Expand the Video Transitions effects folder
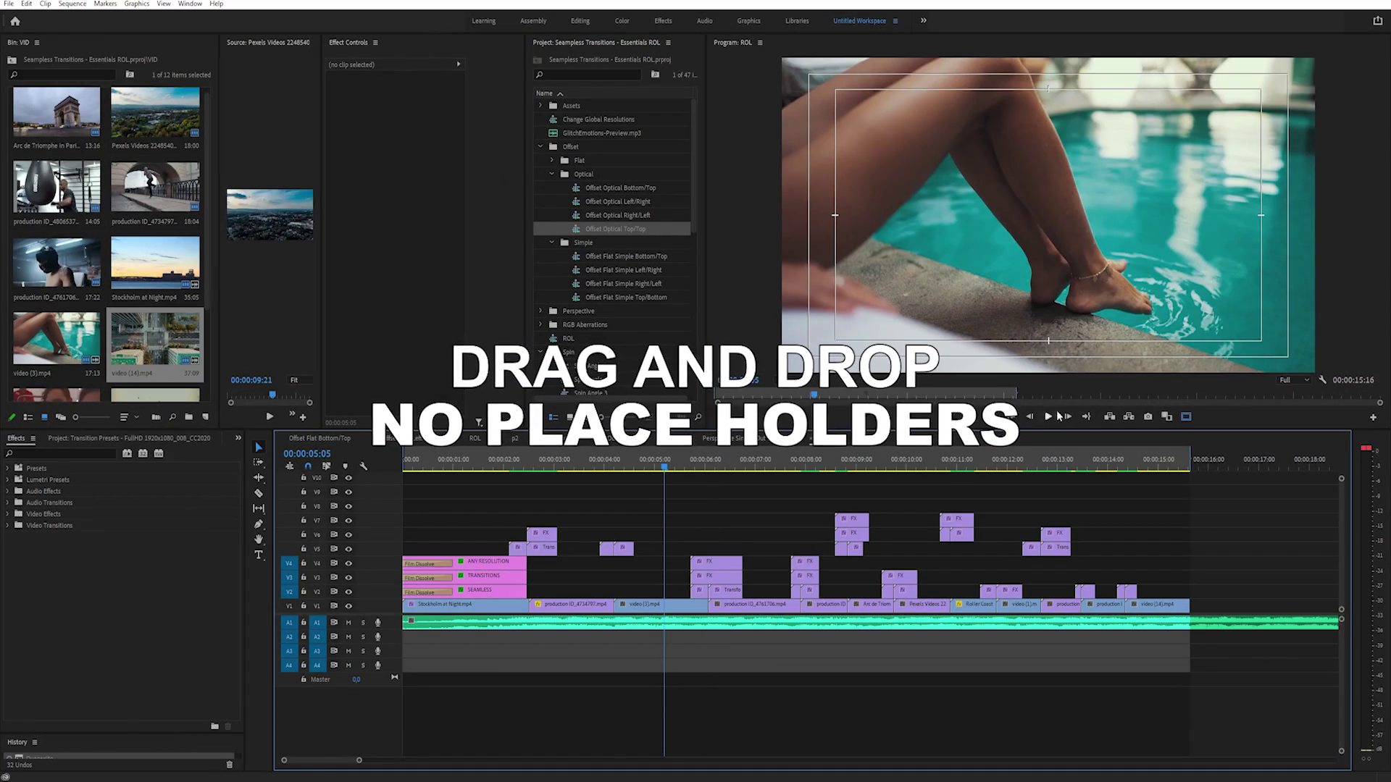This screenshot has width=1391, height=782. (x=8, y=526)
